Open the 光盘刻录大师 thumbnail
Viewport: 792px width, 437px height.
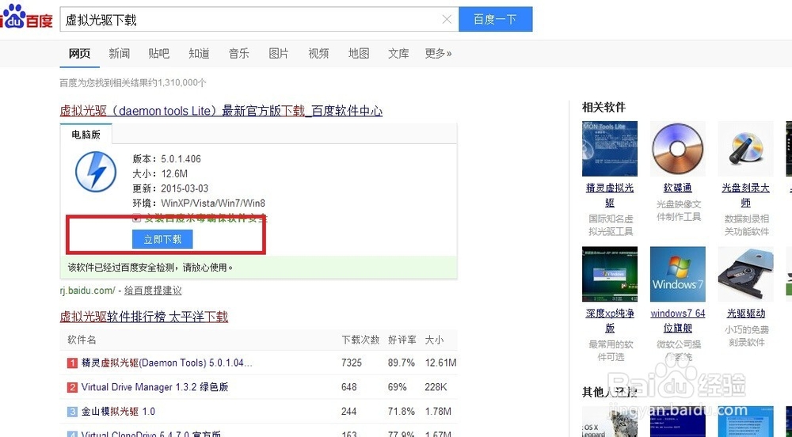click(x=745, y=148)
